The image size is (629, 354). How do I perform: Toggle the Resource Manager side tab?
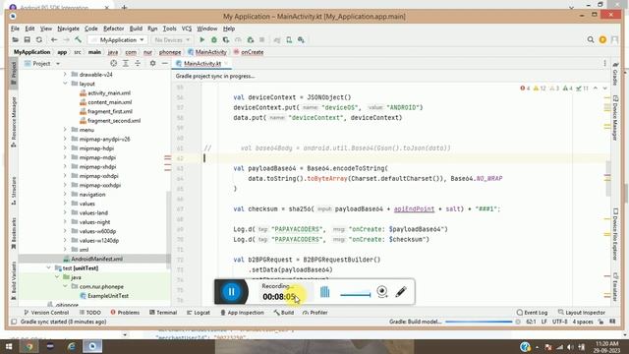click(13, 122)
